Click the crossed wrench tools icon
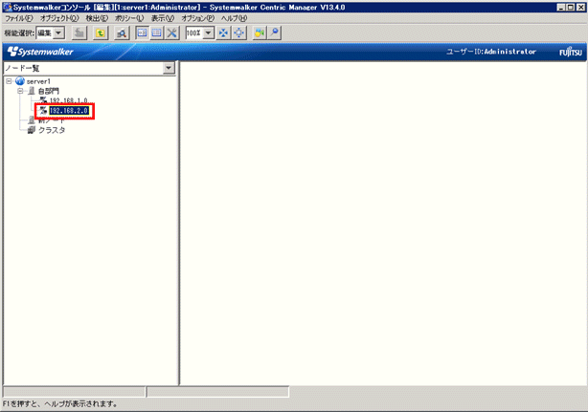 click(x=171, y=33)
